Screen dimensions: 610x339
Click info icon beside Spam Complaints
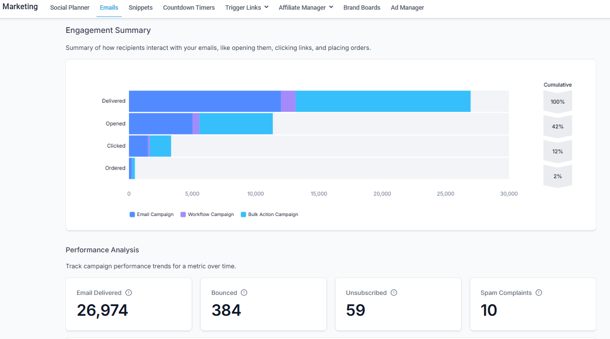coord(539,293)
